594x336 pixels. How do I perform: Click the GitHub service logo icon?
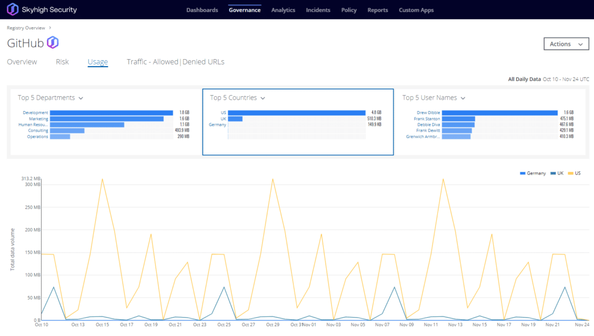click(x=53, y=42)
